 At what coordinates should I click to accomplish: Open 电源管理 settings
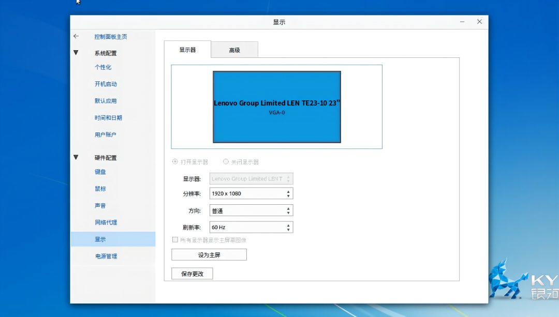(106, 256)
